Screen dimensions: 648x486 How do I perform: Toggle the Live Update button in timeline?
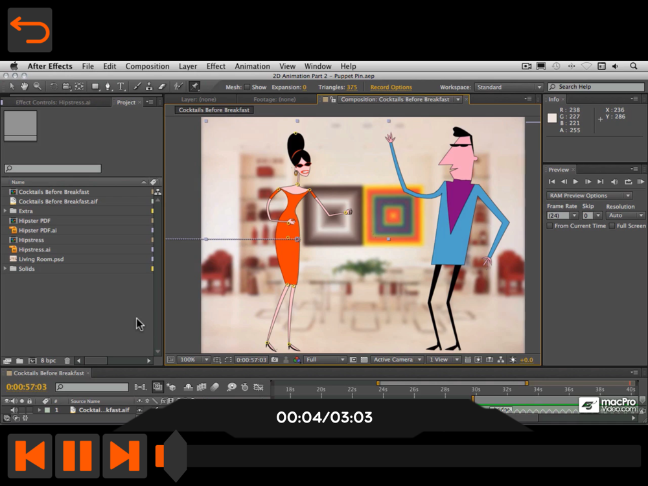coord(157,388)
